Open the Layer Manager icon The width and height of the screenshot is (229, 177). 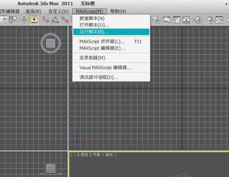156,20
